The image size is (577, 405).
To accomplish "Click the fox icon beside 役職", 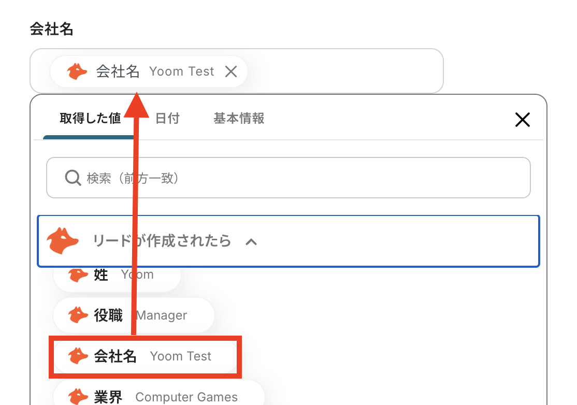I will (78, 315).
